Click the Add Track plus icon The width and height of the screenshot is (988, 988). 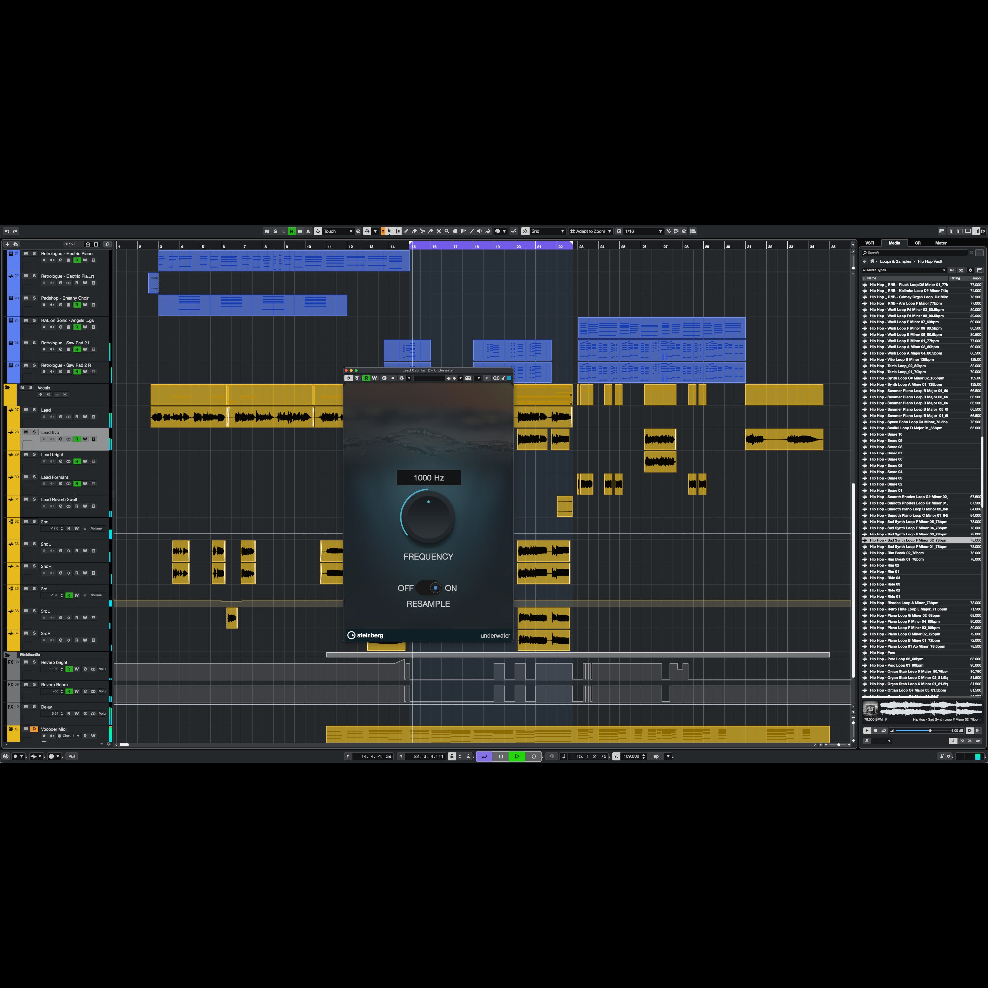point(7,244)
